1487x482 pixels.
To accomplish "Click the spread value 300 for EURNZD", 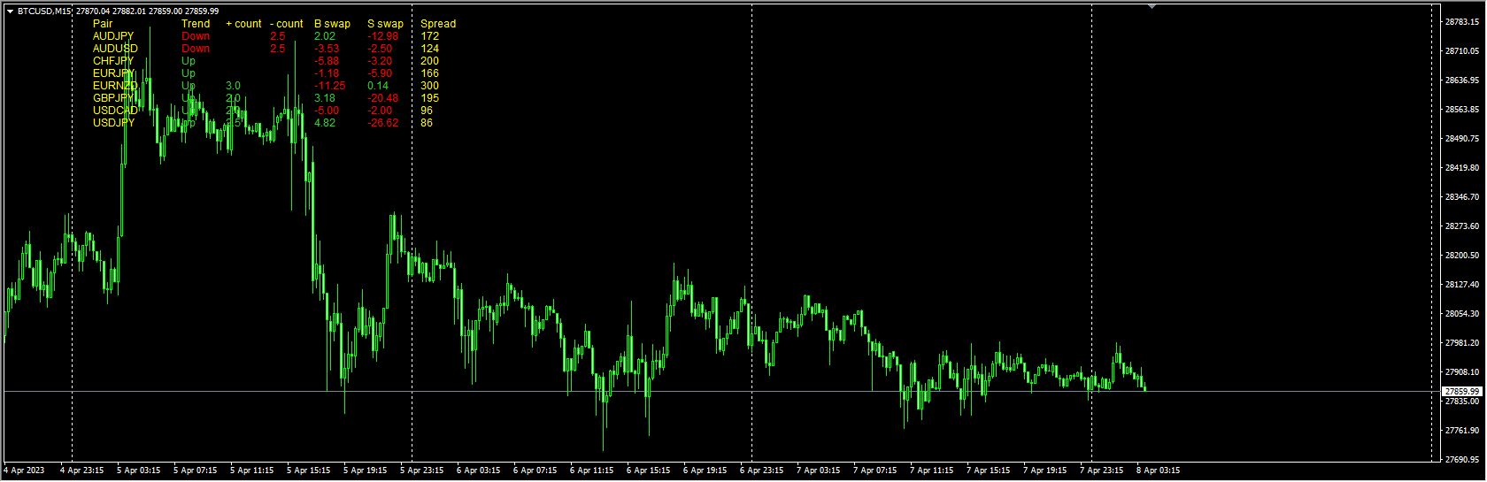I will pos(430,86).
